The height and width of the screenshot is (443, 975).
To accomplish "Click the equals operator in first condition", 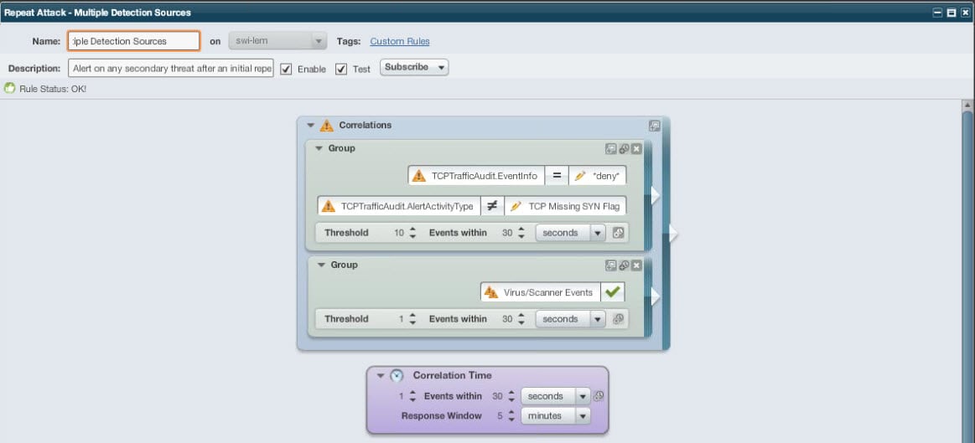I will pos(557,176).
